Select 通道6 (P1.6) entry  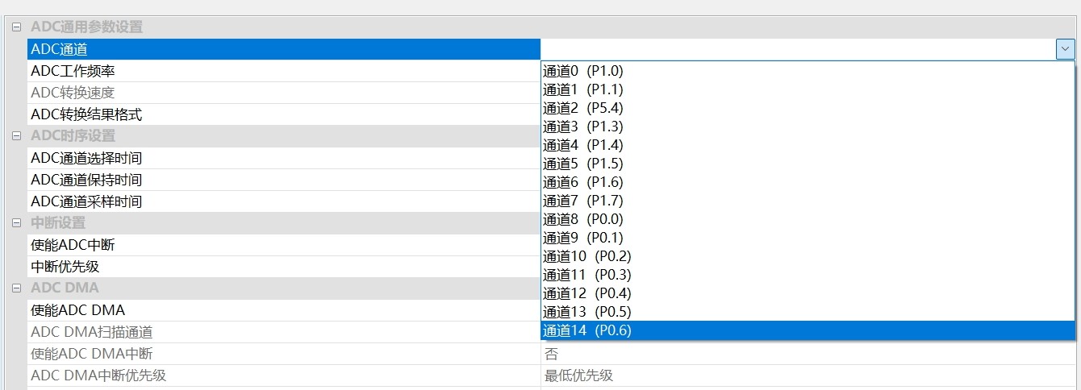point(808,182)
